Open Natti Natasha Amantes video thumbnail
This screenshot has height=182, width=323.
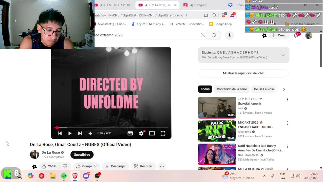tap(217, 154)
